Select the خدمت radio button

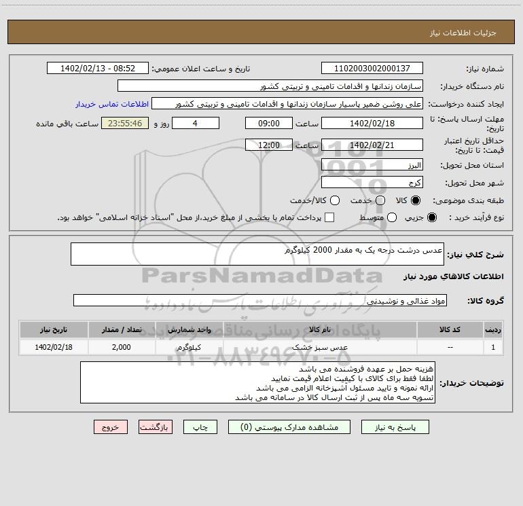380,200
